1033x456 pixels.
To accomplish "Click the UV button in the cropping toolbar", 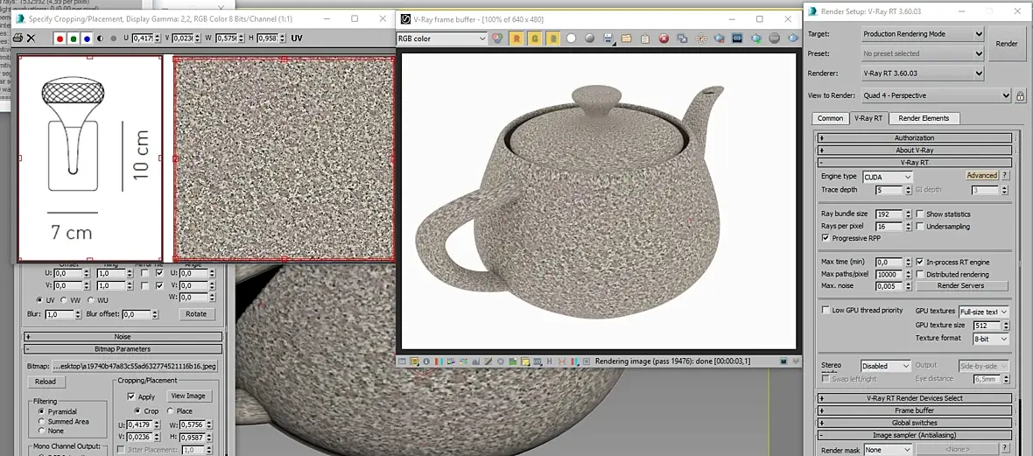I will tap(297, 39).
